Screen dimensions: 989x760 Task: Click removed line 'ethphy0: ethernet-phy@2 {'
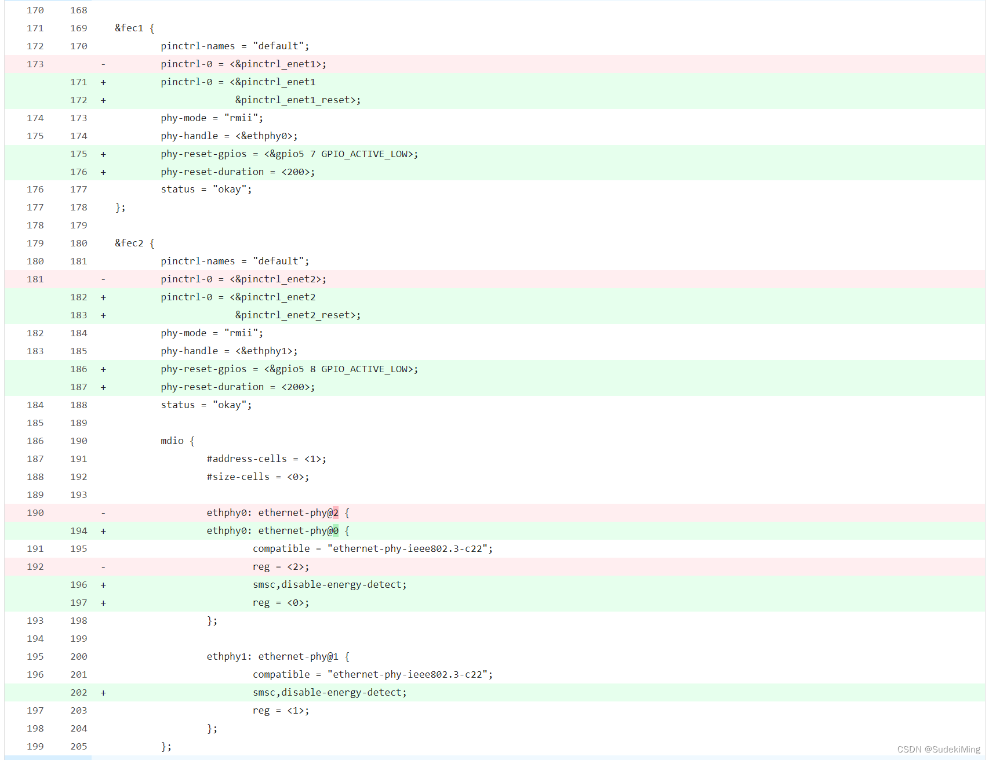(494, 512)
